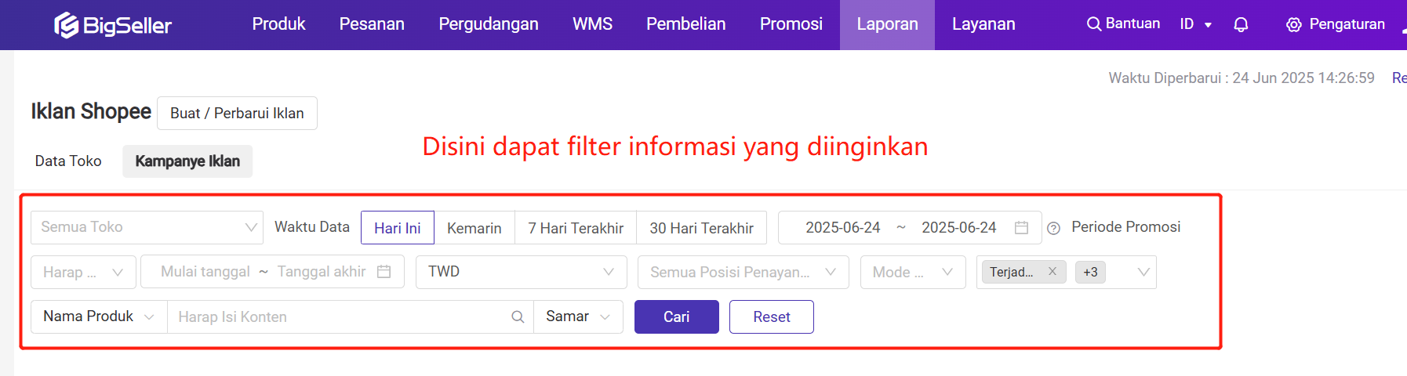The image size is (1407, 376).
Task: Click Buat / Perbarui Iklan button
Action: click(x=237, y=113)
